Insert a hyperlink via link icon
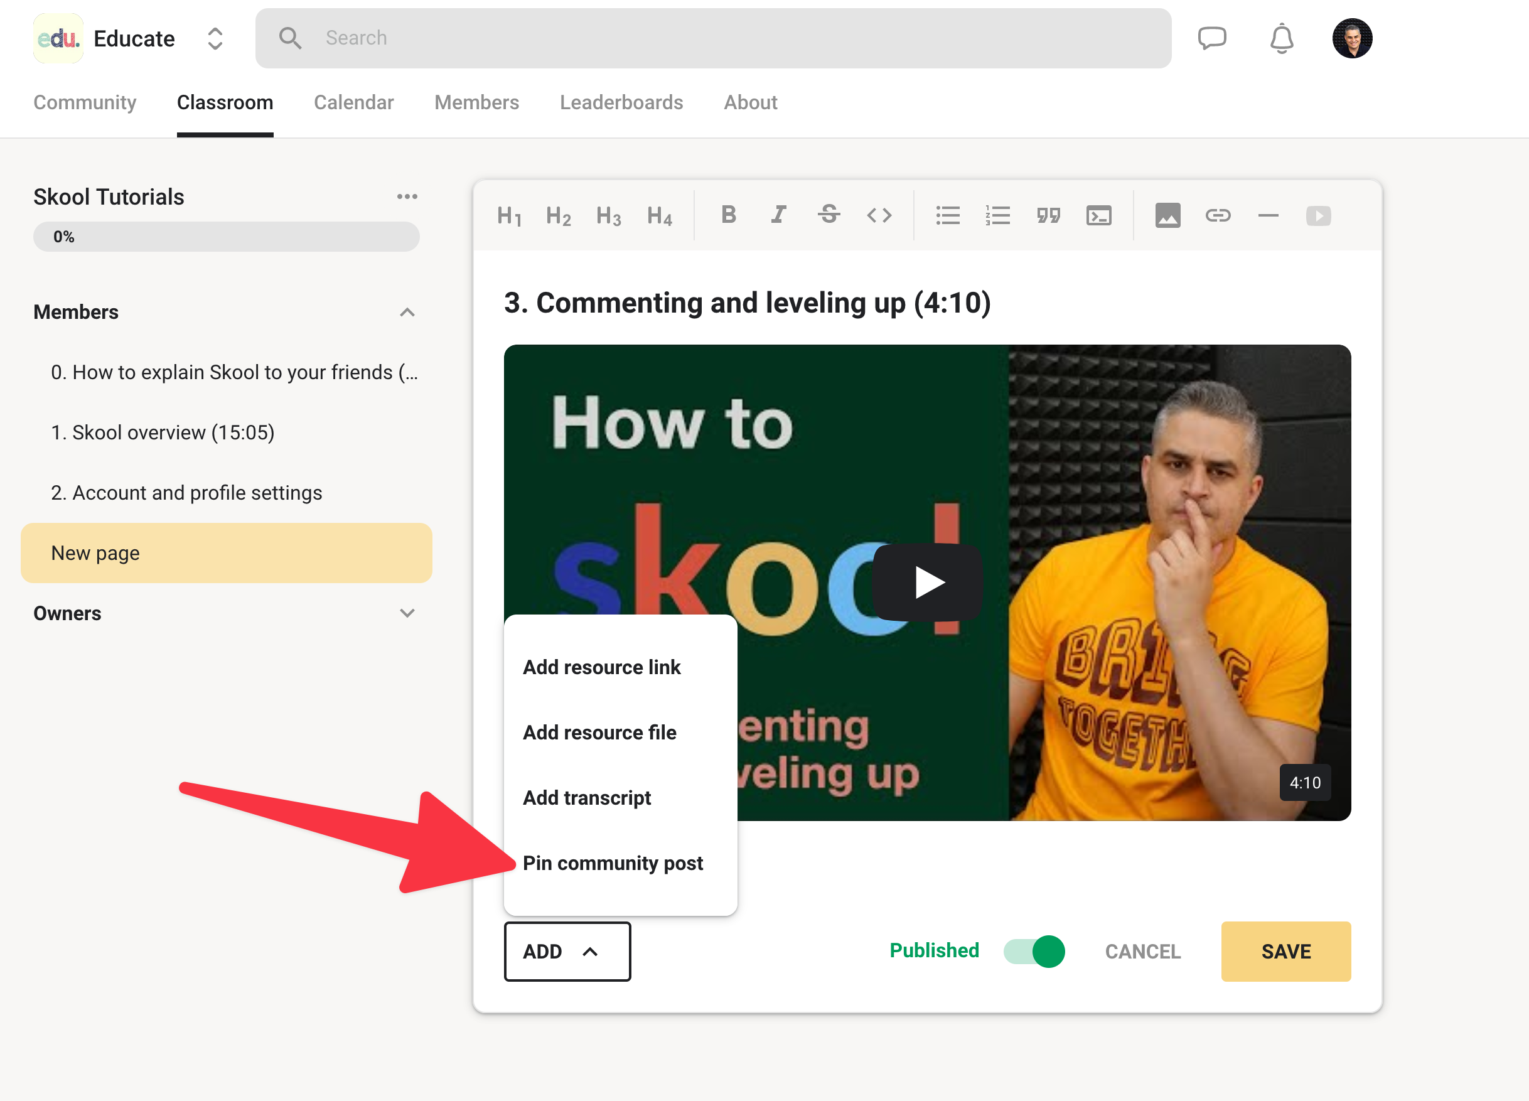 tap(1218, 215)
